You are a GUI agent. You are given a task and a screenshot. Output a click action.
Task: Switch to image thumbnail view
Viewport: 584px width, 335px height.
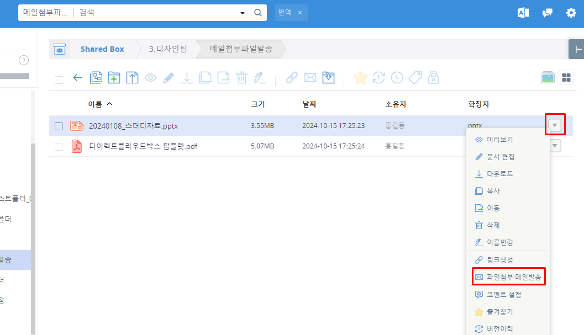pos(548,78)
